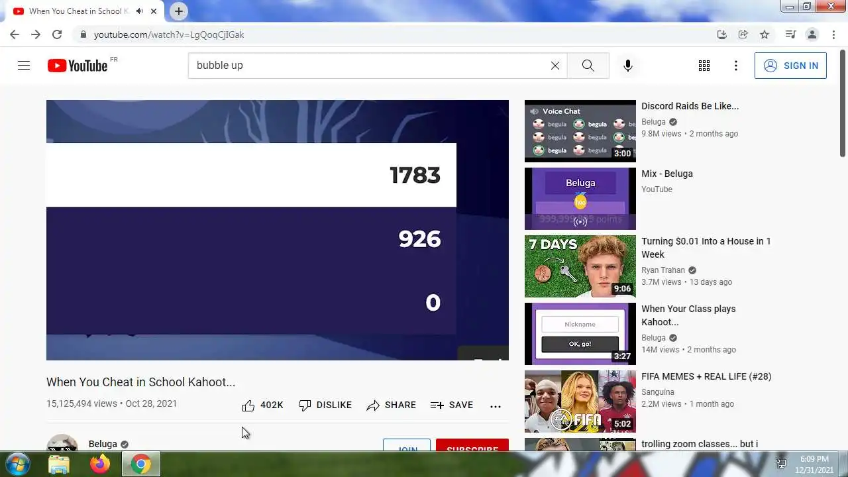This screenshot has height=477, width=848.
Task: Click install app icon in address bar
Action: point(722,34)
